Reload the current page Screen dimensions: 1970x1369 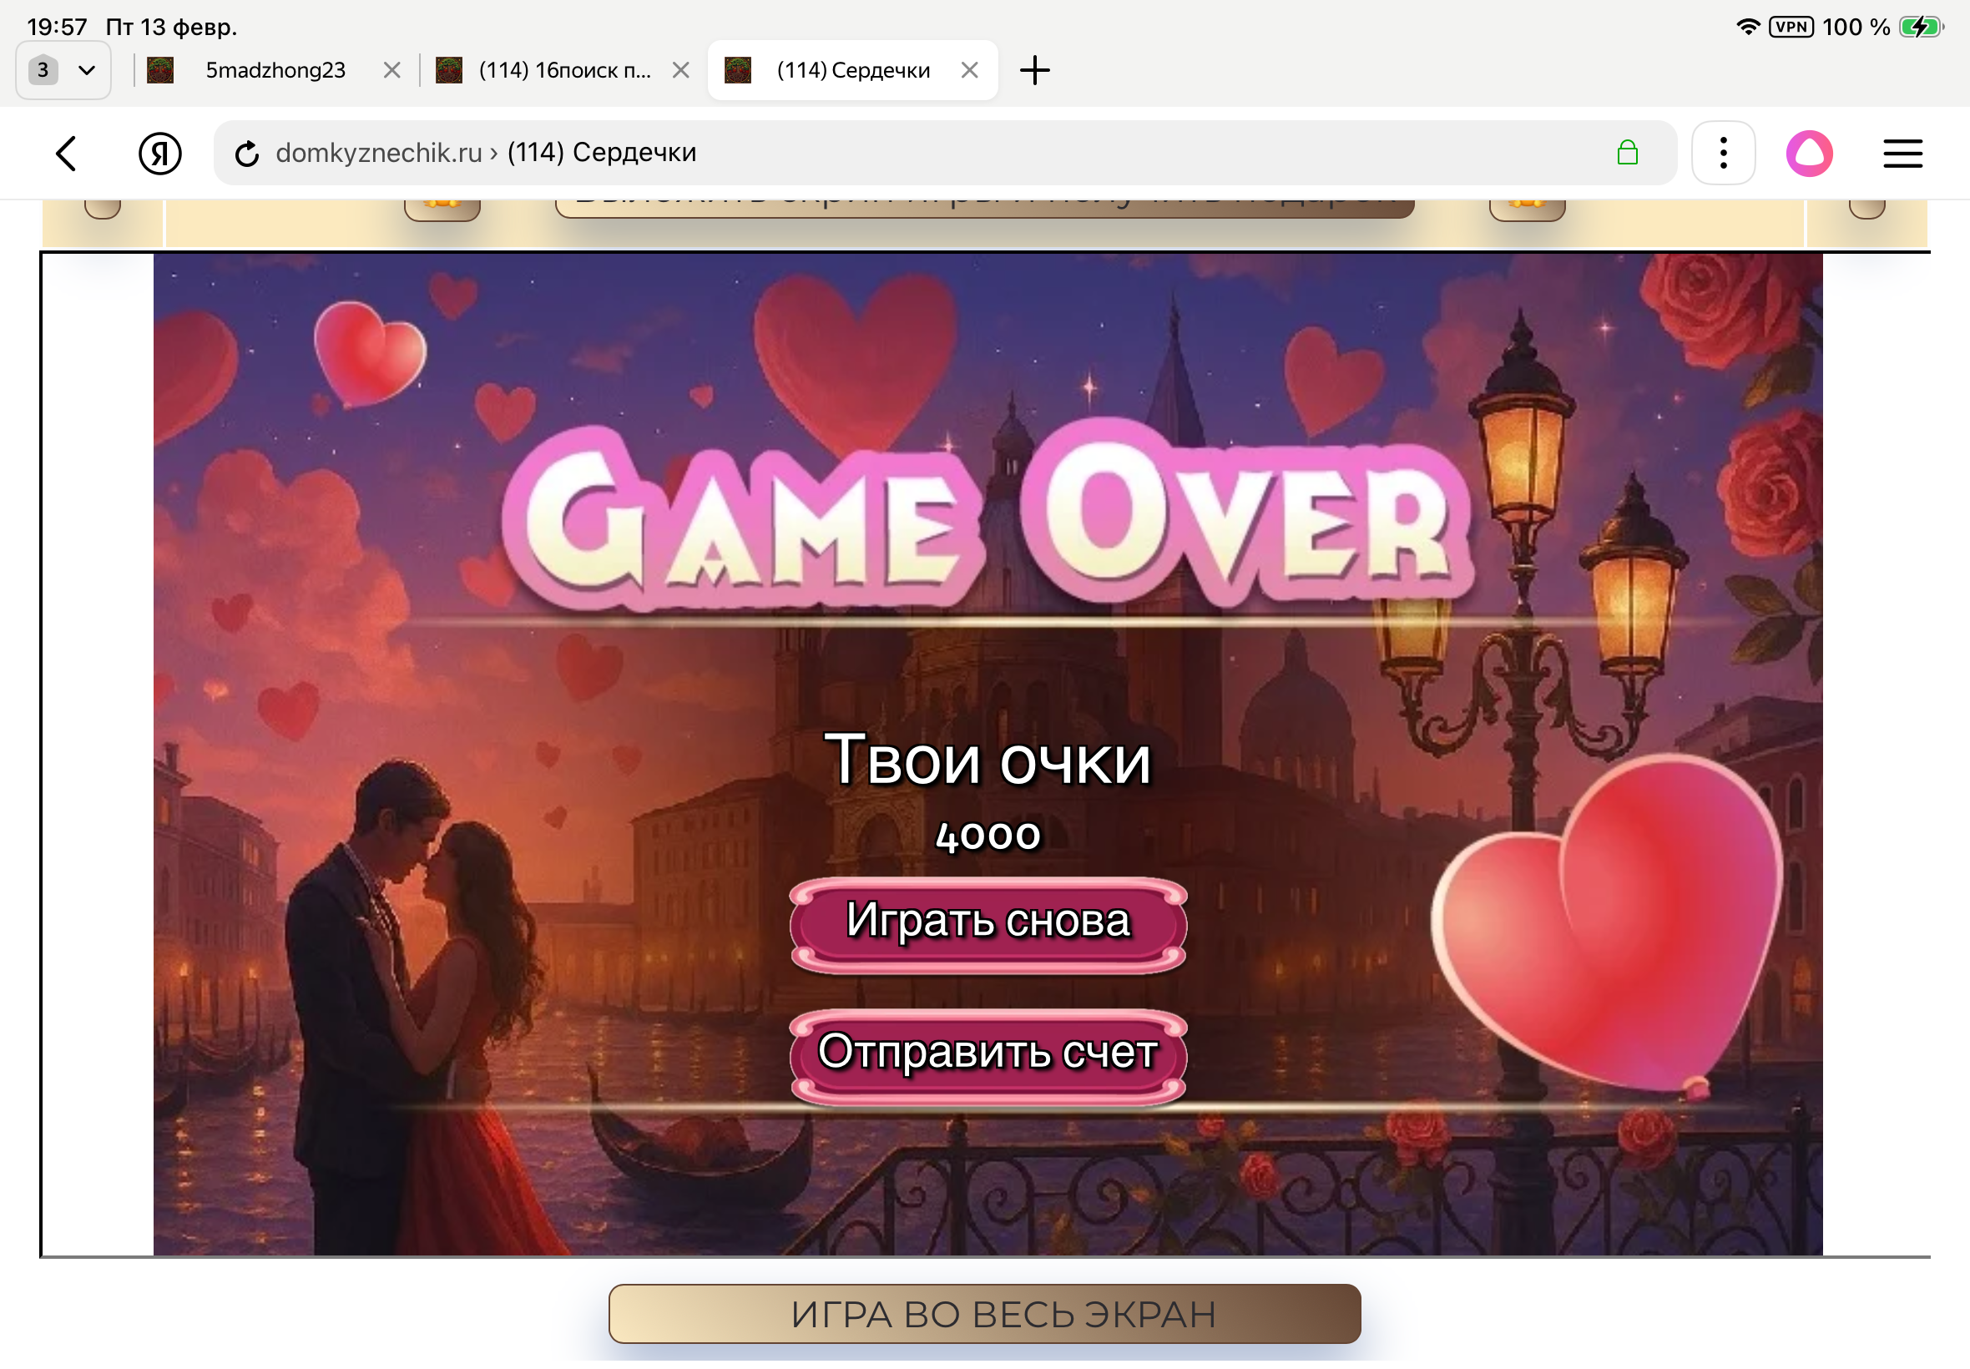click(248, 153)
